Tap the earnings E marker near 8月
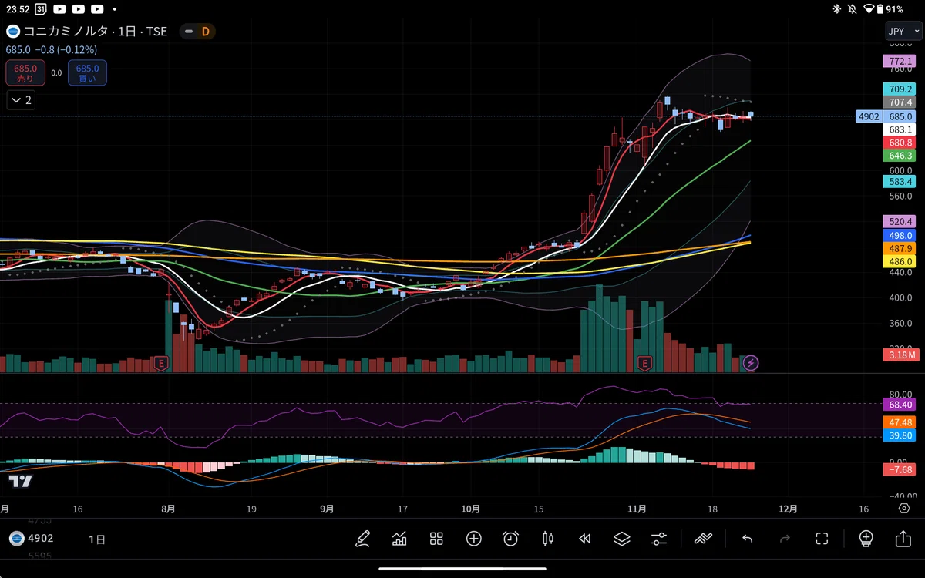Image resolution: width=925 pixels, height=578 pixels. click(x=161, y=362)
